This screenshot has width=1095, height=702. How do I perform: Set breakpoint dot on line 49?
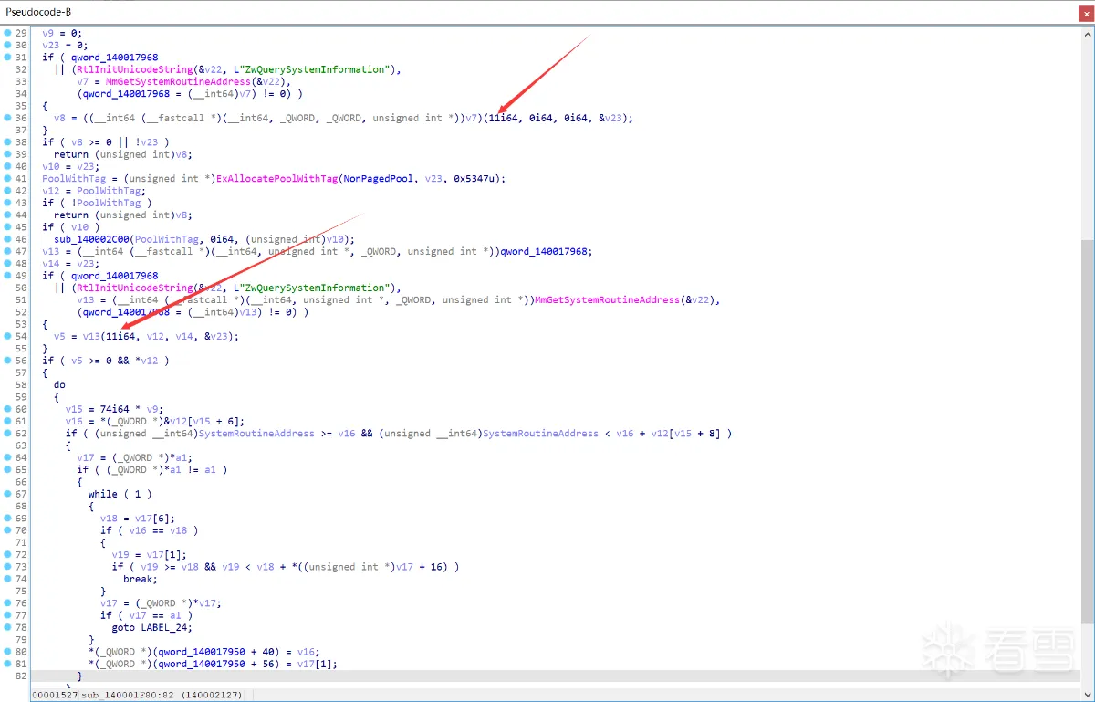click(x=8, y=275)
